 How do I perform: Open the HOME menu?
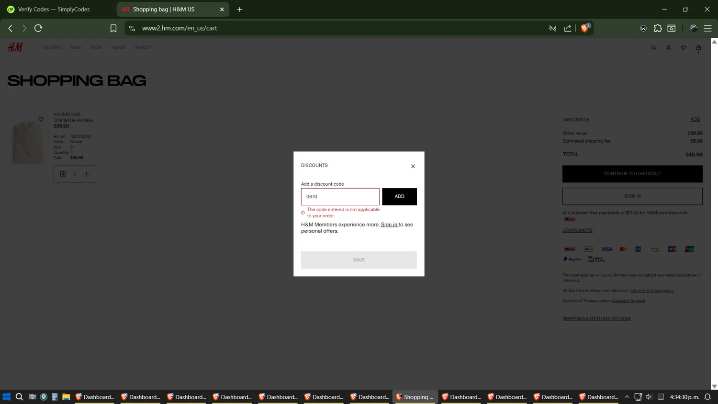118,47
